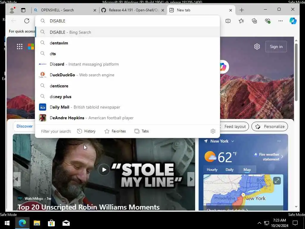The width and height of the screenshot is (305, 229).
Task: Switch weather view to Hourly
Action: [x=212, y=170]
